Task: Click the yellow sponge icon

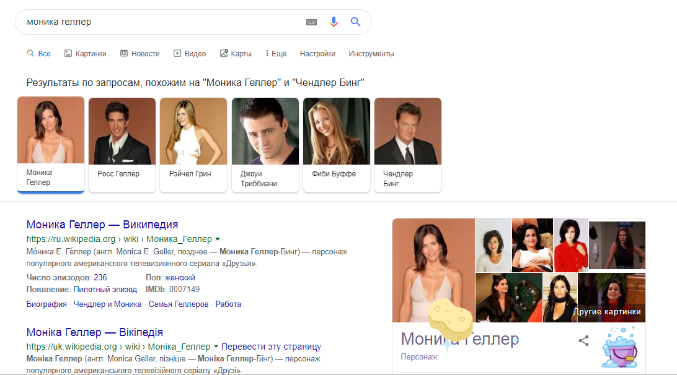Action: 451,320
